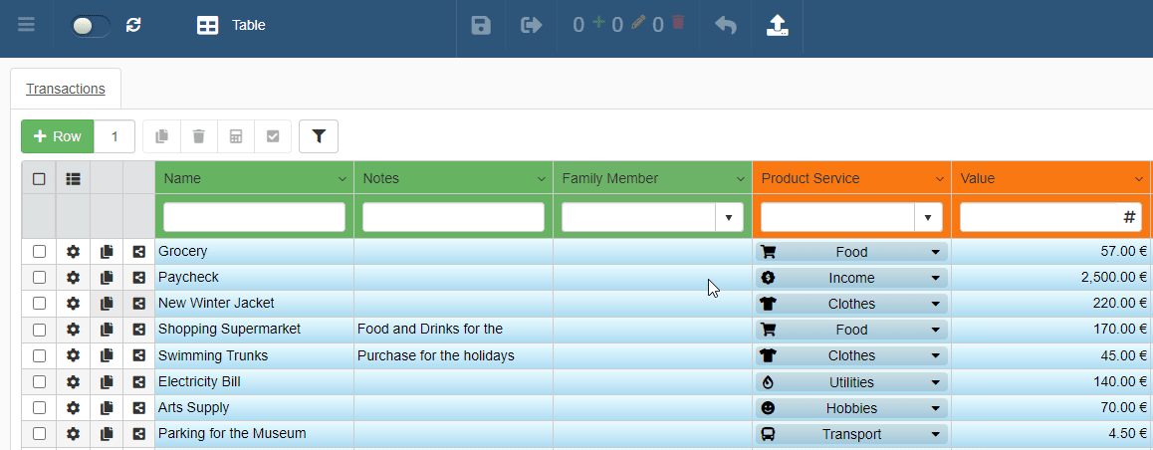Open the Name column header menu
The width and height of the screenshot is (1153, 450).
point(342,179)
